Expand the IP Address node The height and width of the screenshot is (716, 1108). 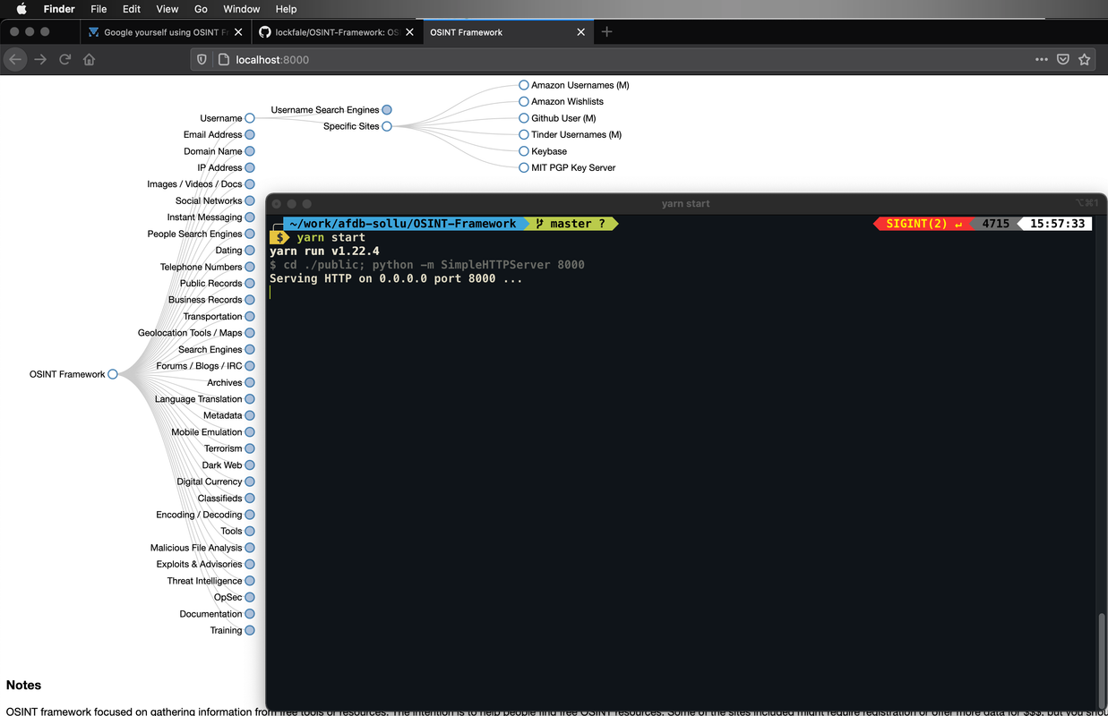pyautogui.click(x=250, y=167)
